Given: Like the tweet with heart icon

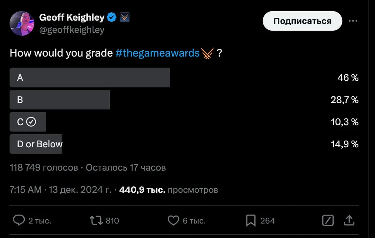Looking at the screenshot, I should (173, 221).
